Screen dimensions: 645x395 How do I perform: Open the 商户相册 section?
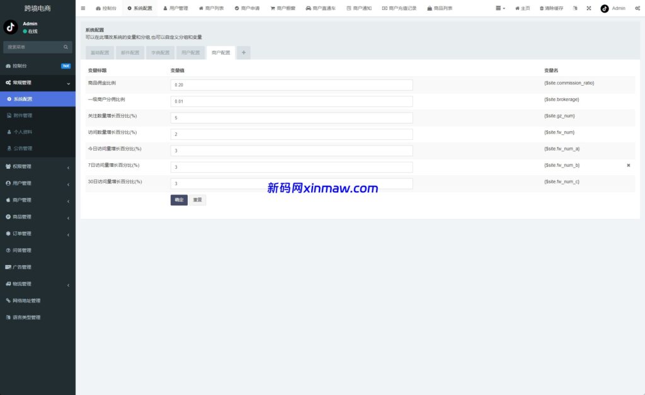pos(285,8)
